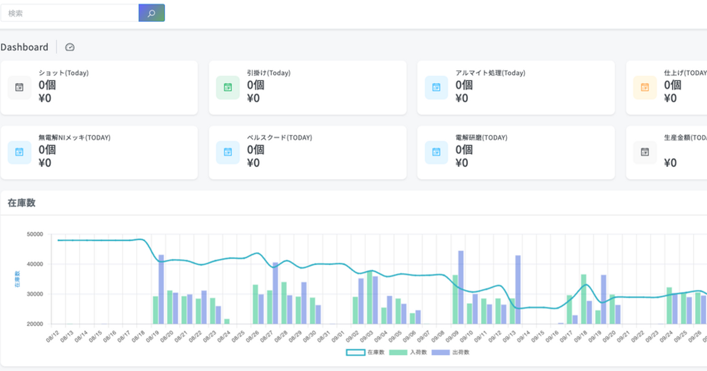Click the search magnifier button
Viewport: 707px width, 371px height.
point(151,13)
